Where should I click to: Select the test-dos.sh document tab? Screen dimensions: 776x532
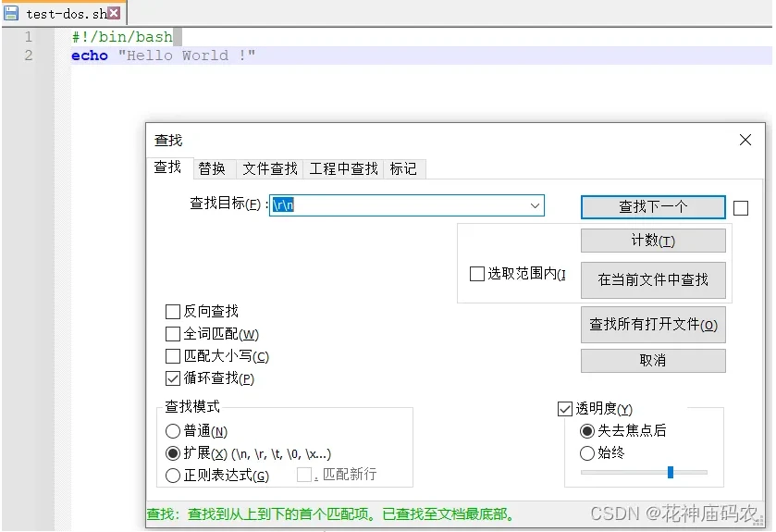point(65,13)
